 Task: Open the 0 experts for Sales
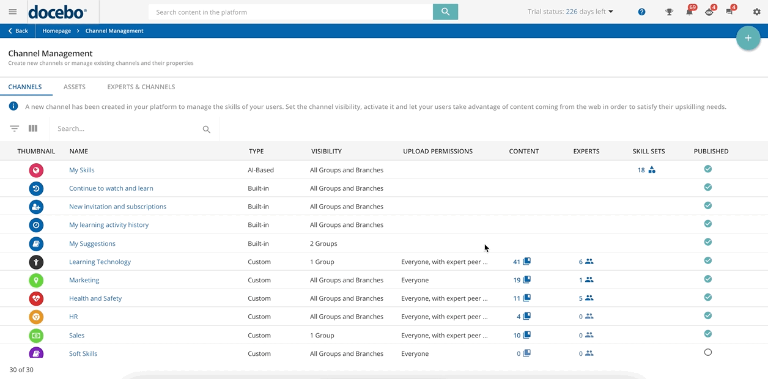point(586,335)
